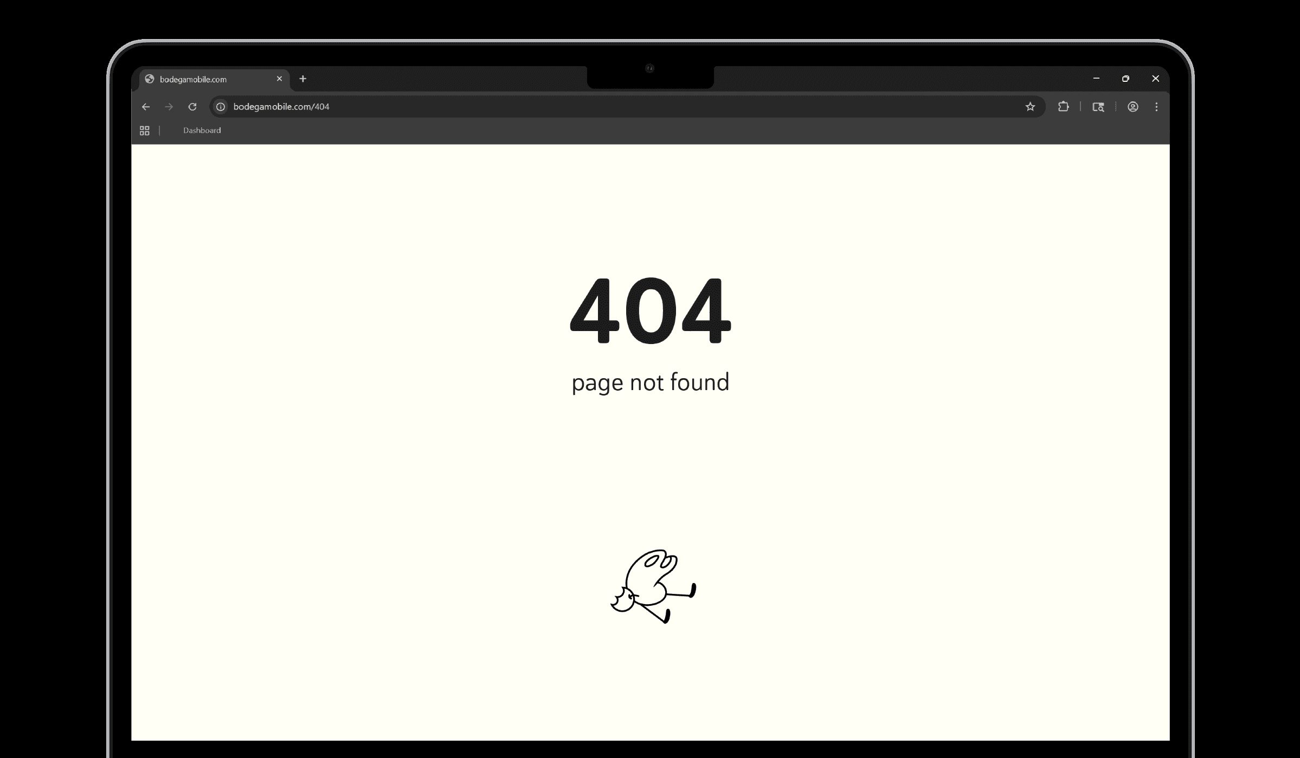Open the apps grid in bookmarks bar
Image resolution: width=1300 pixels, height=758 pixels.
[144, 131]
